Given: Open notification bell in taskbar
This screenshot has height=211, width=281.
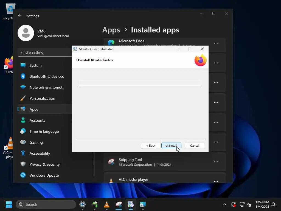Looking at the screenshot, I should point(273,204).
